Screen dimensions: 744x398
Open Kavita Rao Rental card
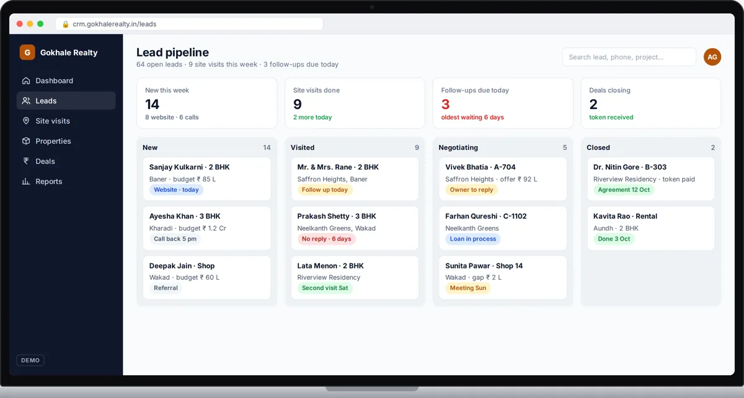[651, 228]
